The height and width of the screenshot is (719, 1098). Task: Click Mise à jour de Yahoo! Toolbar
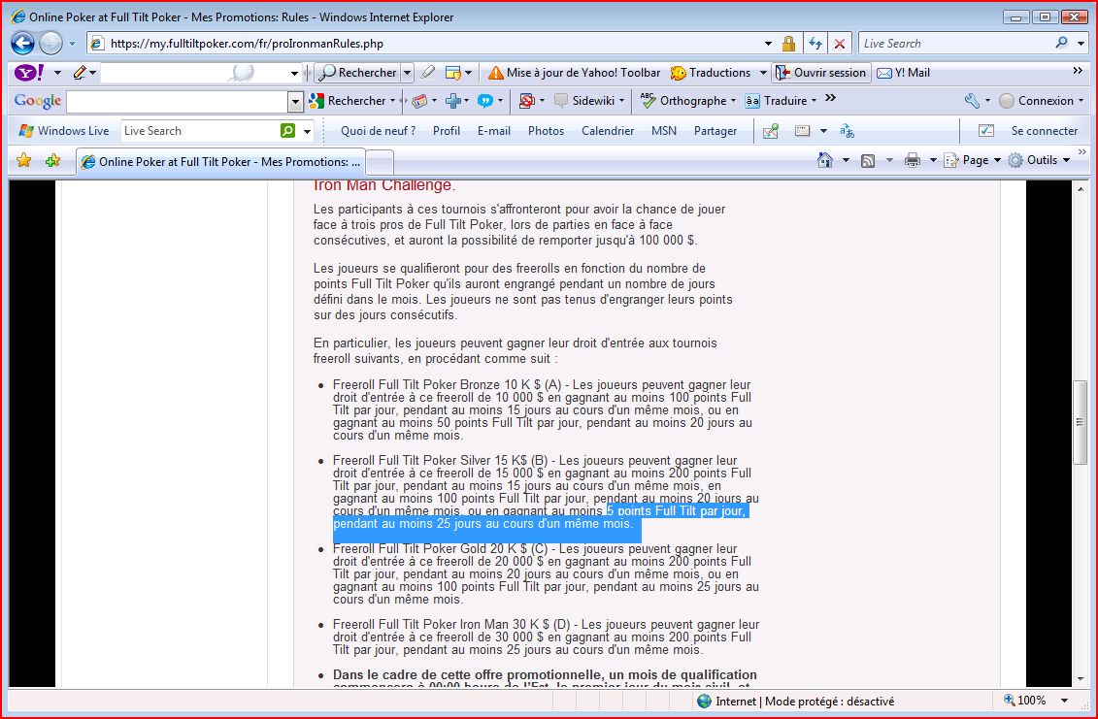[x=574, y=73]
